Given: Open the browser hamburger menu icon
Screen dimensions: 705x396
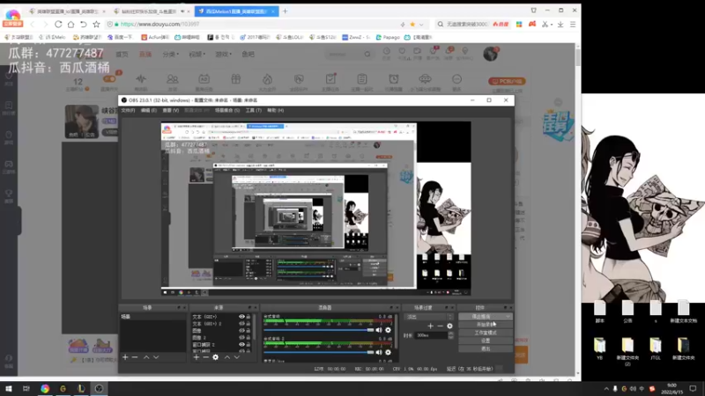Looking at the screenshot, I should tap(573, 25).
